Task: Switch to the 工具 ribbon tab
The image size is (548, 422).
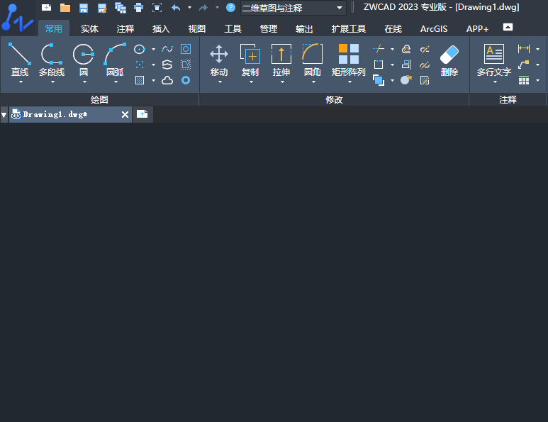Action: pyautogui.click(x=233, y=28)
